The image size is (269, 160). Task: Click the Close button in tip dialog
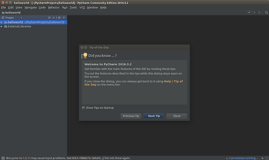click(177, 116)
